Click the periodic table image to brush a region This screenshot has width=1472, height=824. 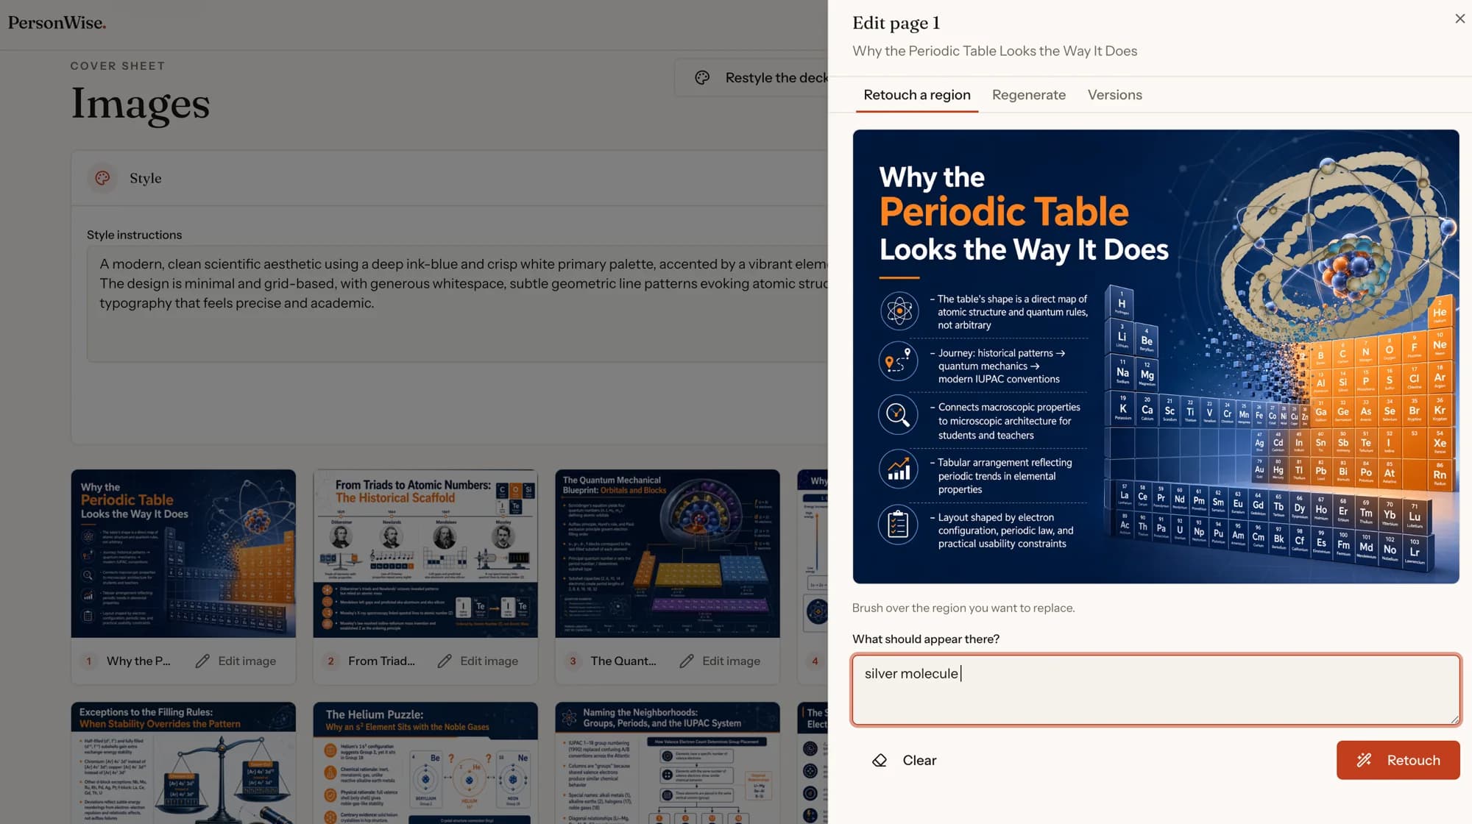pos(1156,357)
